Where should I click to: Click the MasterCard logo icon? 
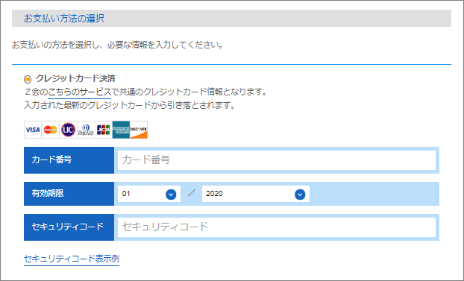click(50, 130)
